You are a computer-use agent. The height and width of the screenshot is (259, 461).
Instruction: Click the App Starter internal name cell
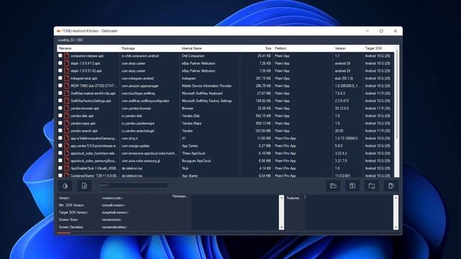(x=189, y=176)
